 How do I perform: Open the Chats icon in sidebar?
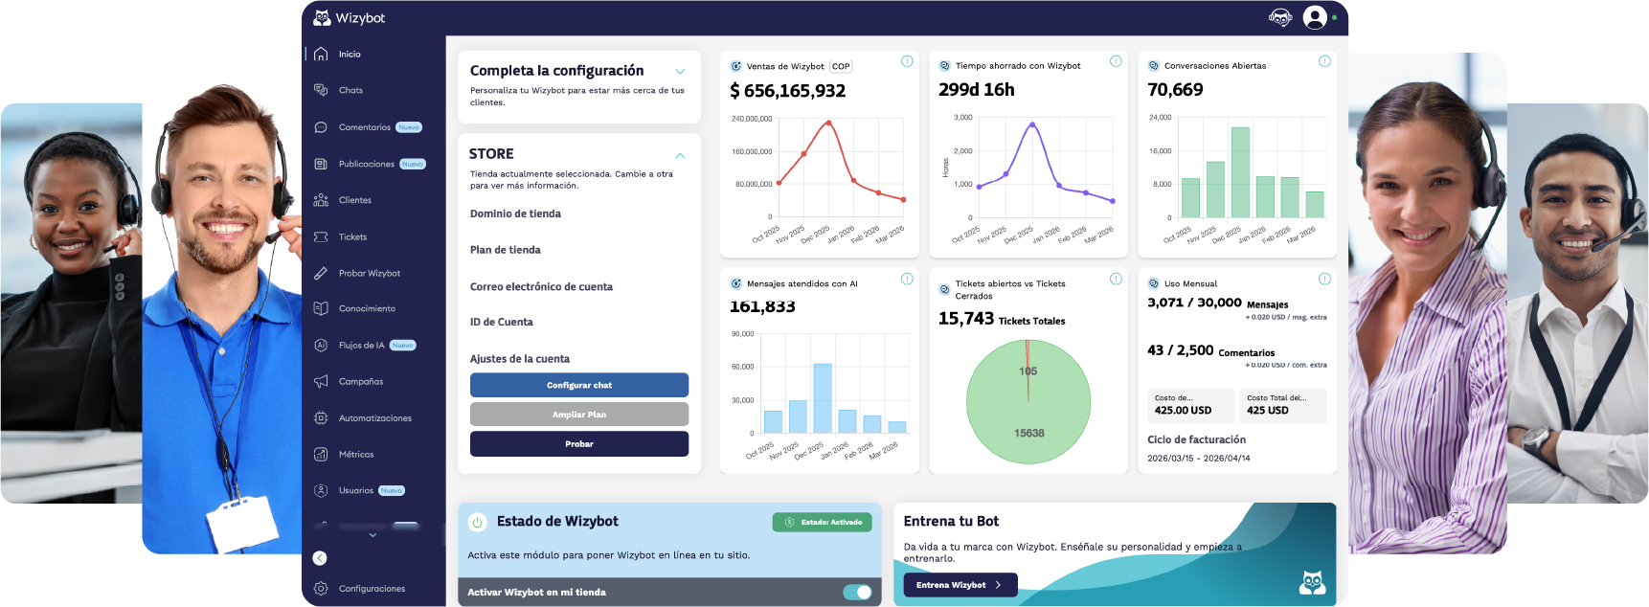click(x=321, y=90)
